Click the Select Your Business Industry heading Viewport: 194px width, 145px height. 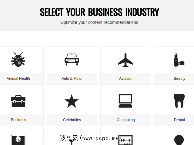tap(99, 12)
